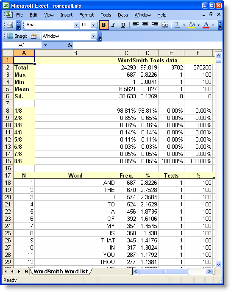Expand Formatting toolbar options chevron
The width and height of the screenshot is (231, 292).
pos(220,25)
